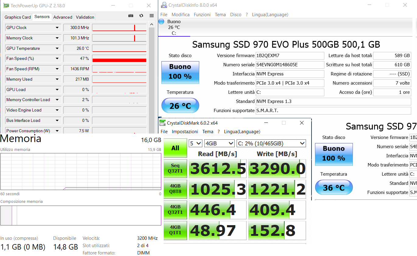The height and width of the screenshot is (256, 417).
Task: Click the 26 °C temperature button
Action: tap(180, 106)
